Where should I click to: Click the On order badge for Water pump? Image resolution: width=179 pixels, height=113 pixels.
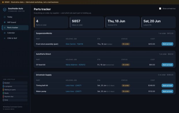click(x=126, y=91)
